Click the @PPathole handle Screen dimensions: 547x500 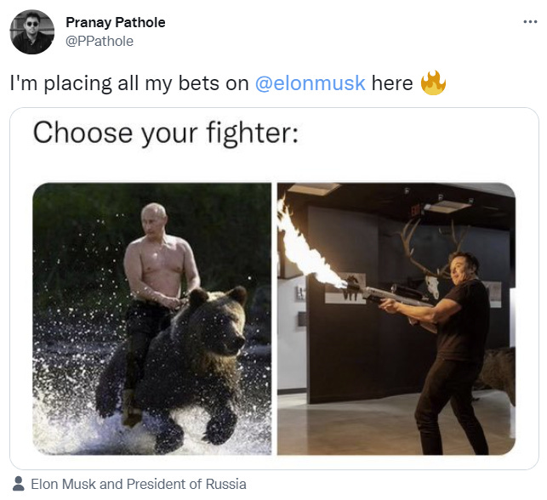pyautogui.click(x=100, y=41)
